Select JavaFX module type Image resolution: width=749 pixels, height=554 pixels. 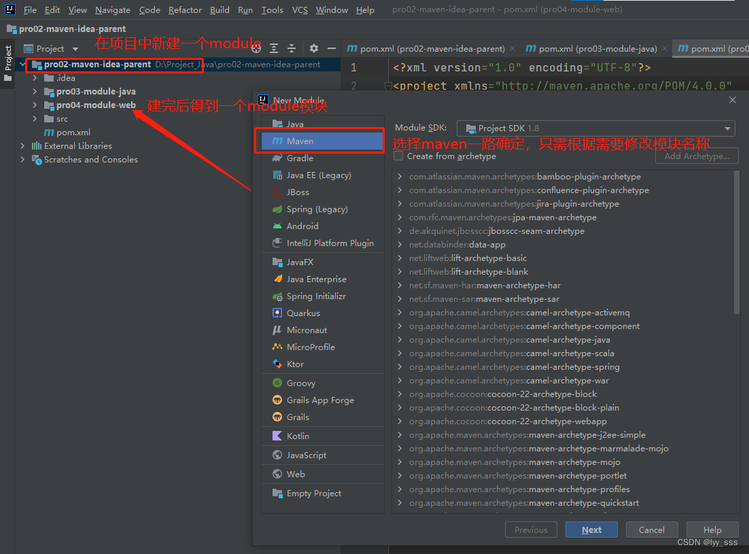point(323,262)
